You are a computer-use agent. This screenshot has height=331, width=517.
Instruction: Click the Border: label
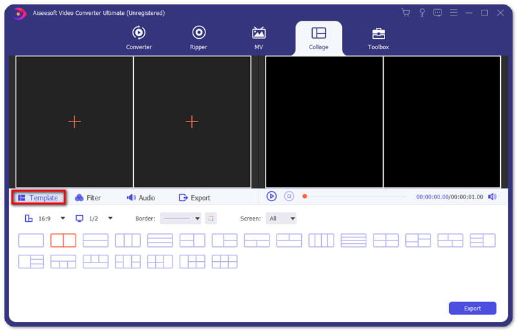[145, 219]
